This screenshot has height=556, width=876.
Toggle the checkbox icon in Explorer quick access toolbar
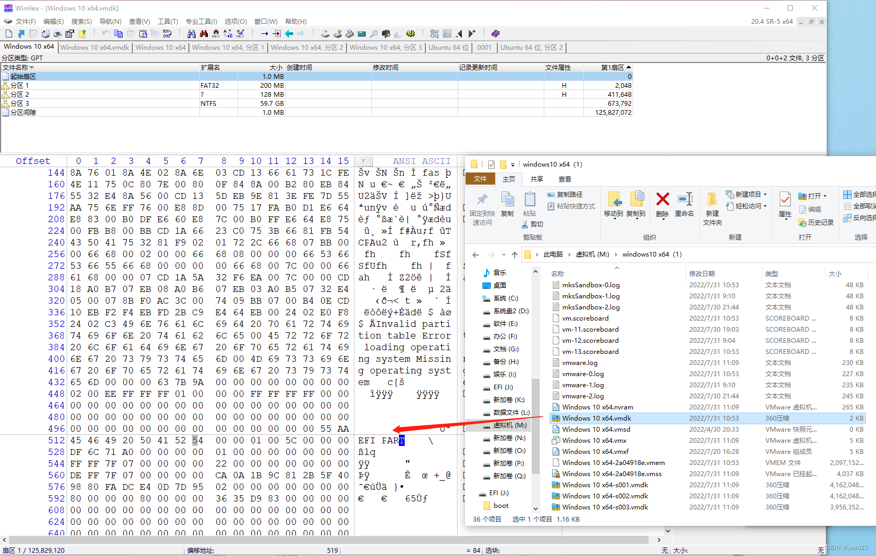pos(491,164)
